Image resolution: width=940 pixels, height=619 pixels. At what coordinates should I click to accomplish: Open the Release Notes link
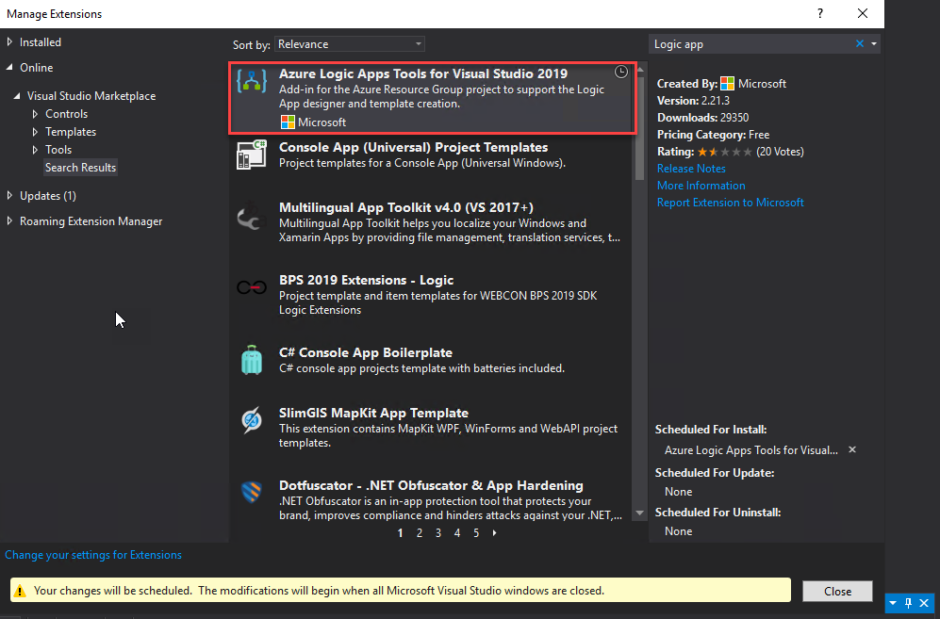tap(691, 169)
